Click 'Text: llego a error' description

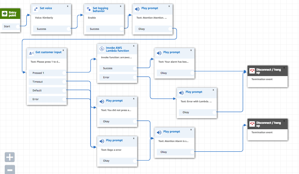(111, 150)
